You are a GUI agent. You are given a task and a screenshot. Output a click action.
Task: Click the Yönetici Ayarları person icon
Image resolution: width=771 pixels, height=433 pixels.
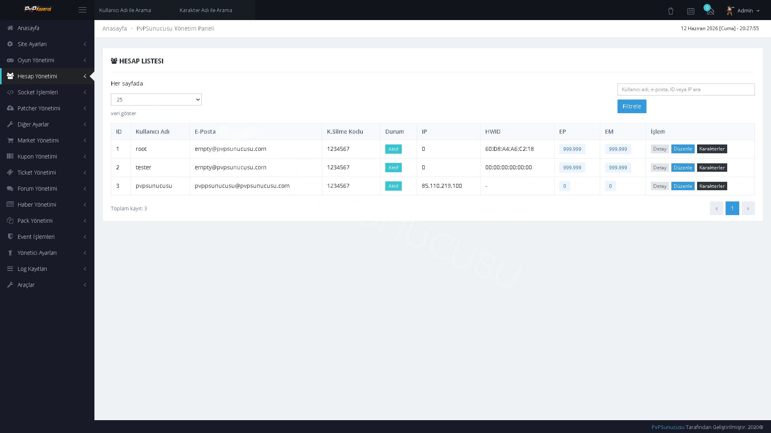pos(10,253)
